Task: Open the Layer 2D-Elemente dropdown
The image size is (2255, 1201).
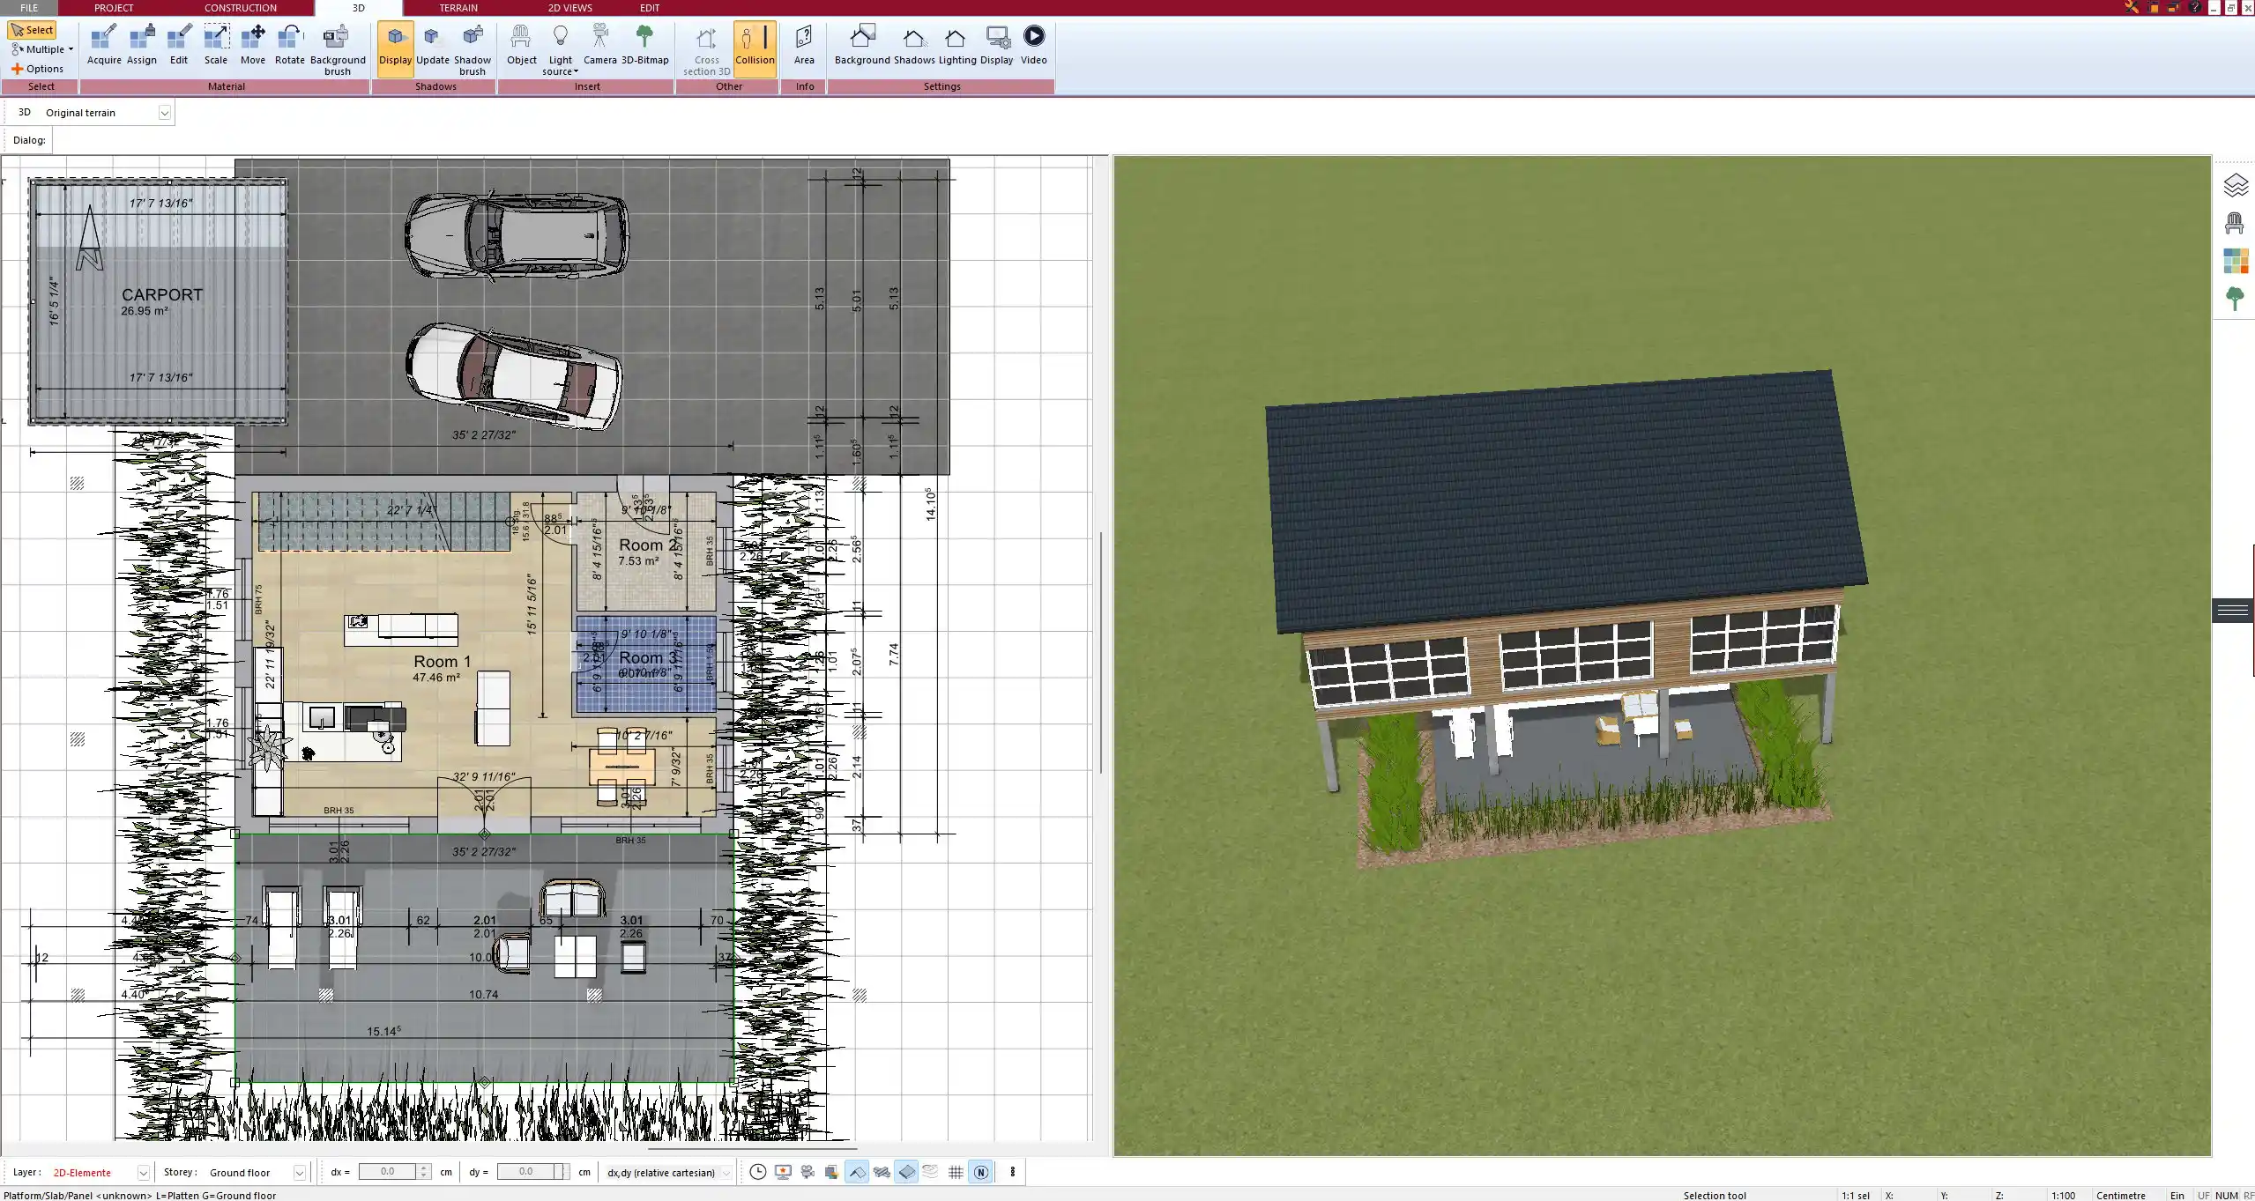Action: [x=143, y=1173]
